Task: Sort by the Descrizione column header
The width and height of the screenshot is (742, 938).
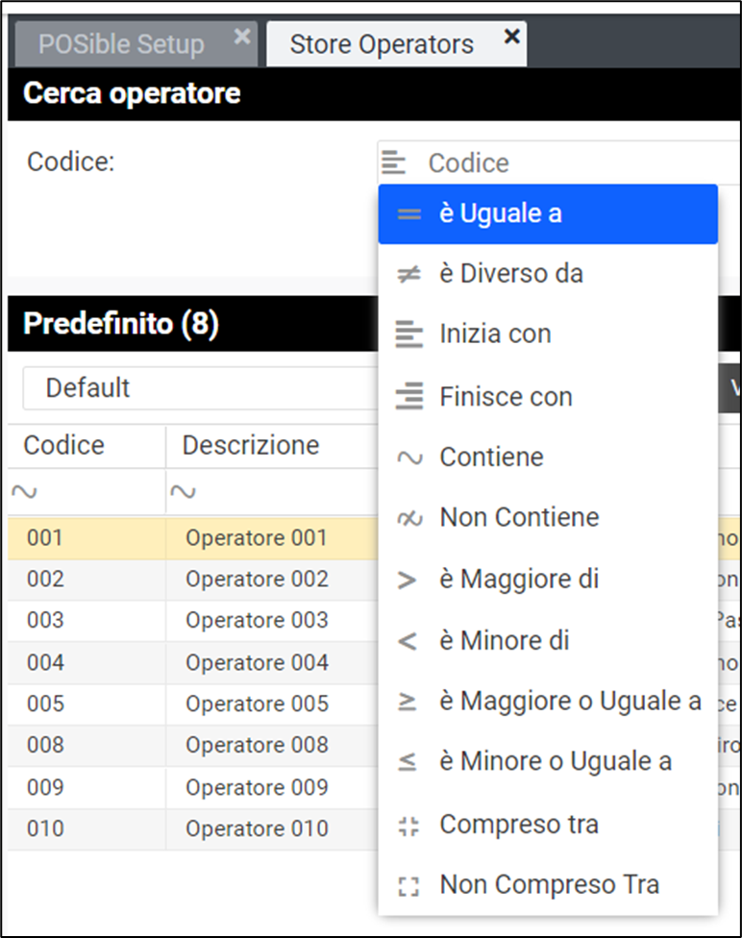Action: 251,446
